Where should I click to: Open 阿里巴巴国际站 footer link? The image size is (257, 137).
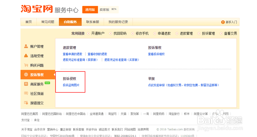[52, 114]
